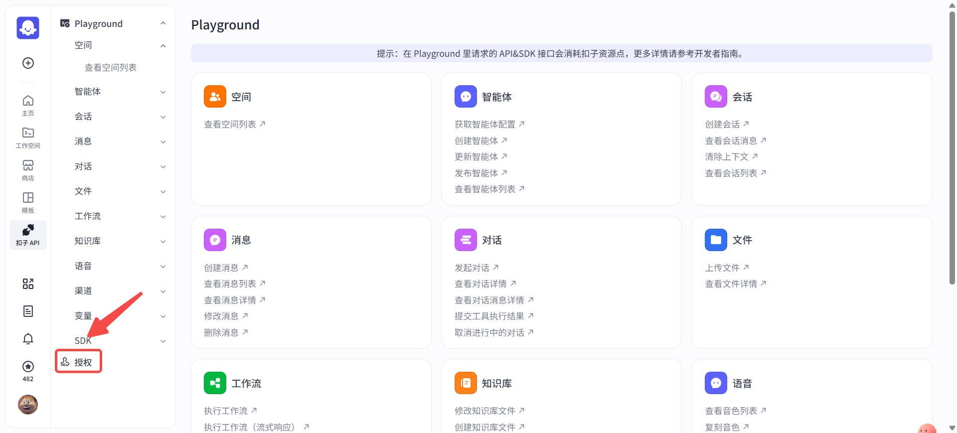Collapse the 空间 section chevron
Screen dimensions: 957x433
163,46
